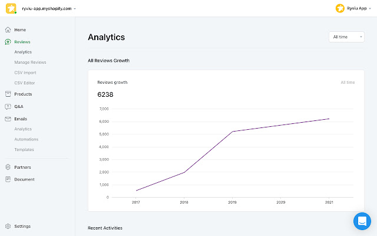
Task: Open the All time period dropdown
Action: [346, 37]
